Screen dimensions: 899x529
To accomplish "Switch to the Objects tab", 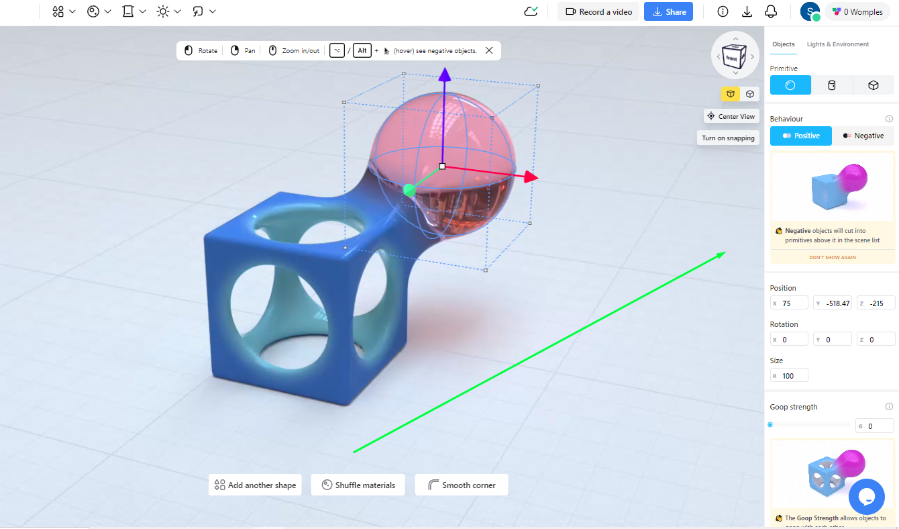I will pyautogui.click(x=784, y=44).
